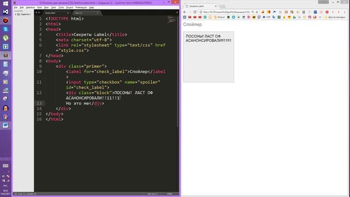350x197 pixels.
Task: Click Chrome back button
Action: point(185,12)
